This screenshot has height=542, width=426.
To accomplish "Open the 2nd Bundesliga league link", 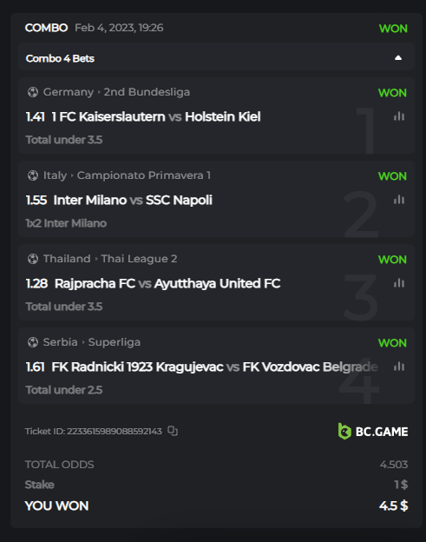I will (147, 92).
